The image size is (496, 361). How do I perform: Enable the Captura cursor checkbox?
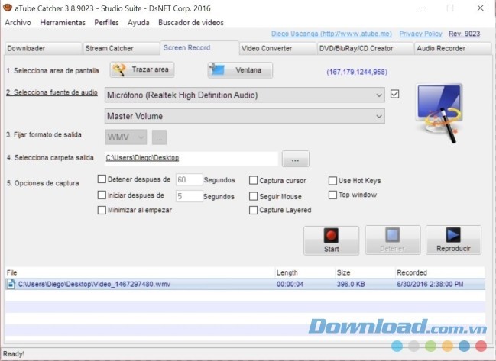click(x=254, y=181)
